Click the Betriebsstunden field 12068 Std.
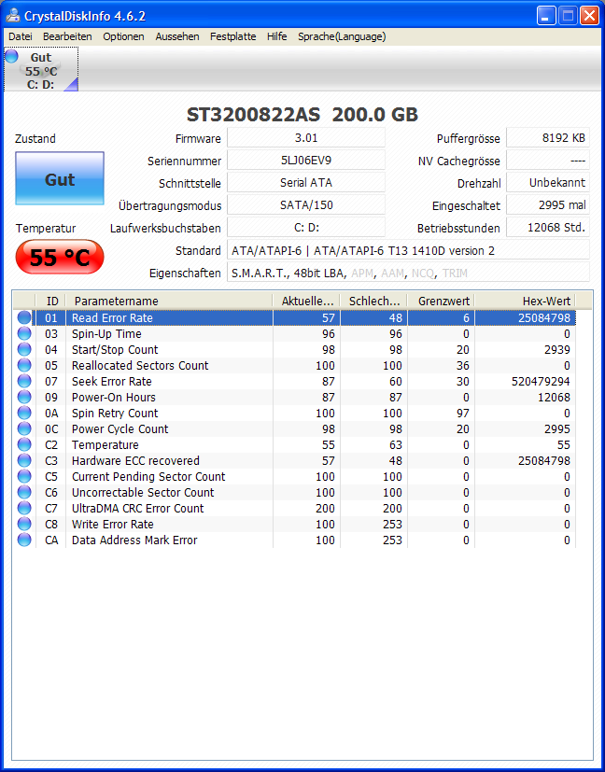 [x=548, y=228]
